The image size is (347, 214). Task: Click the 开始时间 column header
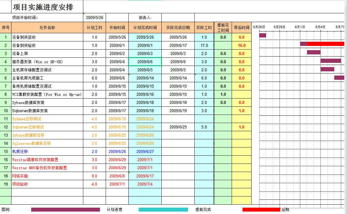tap(117, 28)
